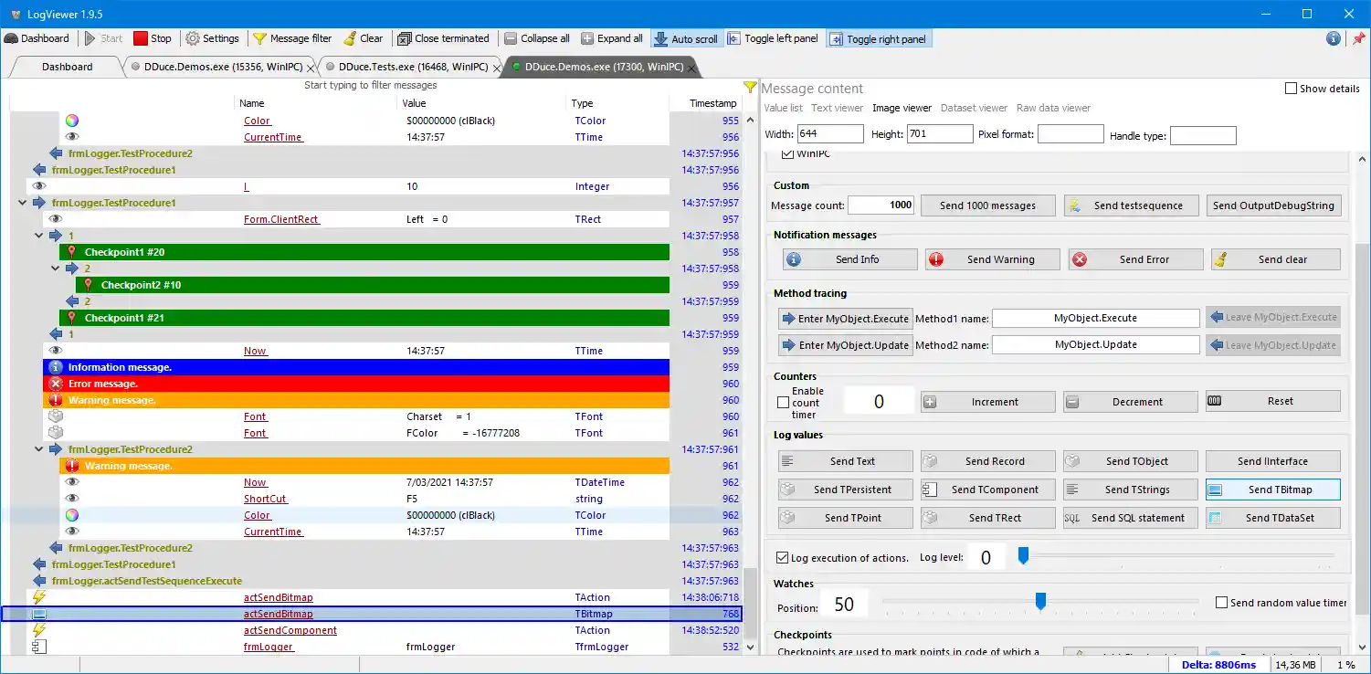The image size is (1371, 674).
Task: Toggle the right panel visibility
Action: click(x=879, y=37)
